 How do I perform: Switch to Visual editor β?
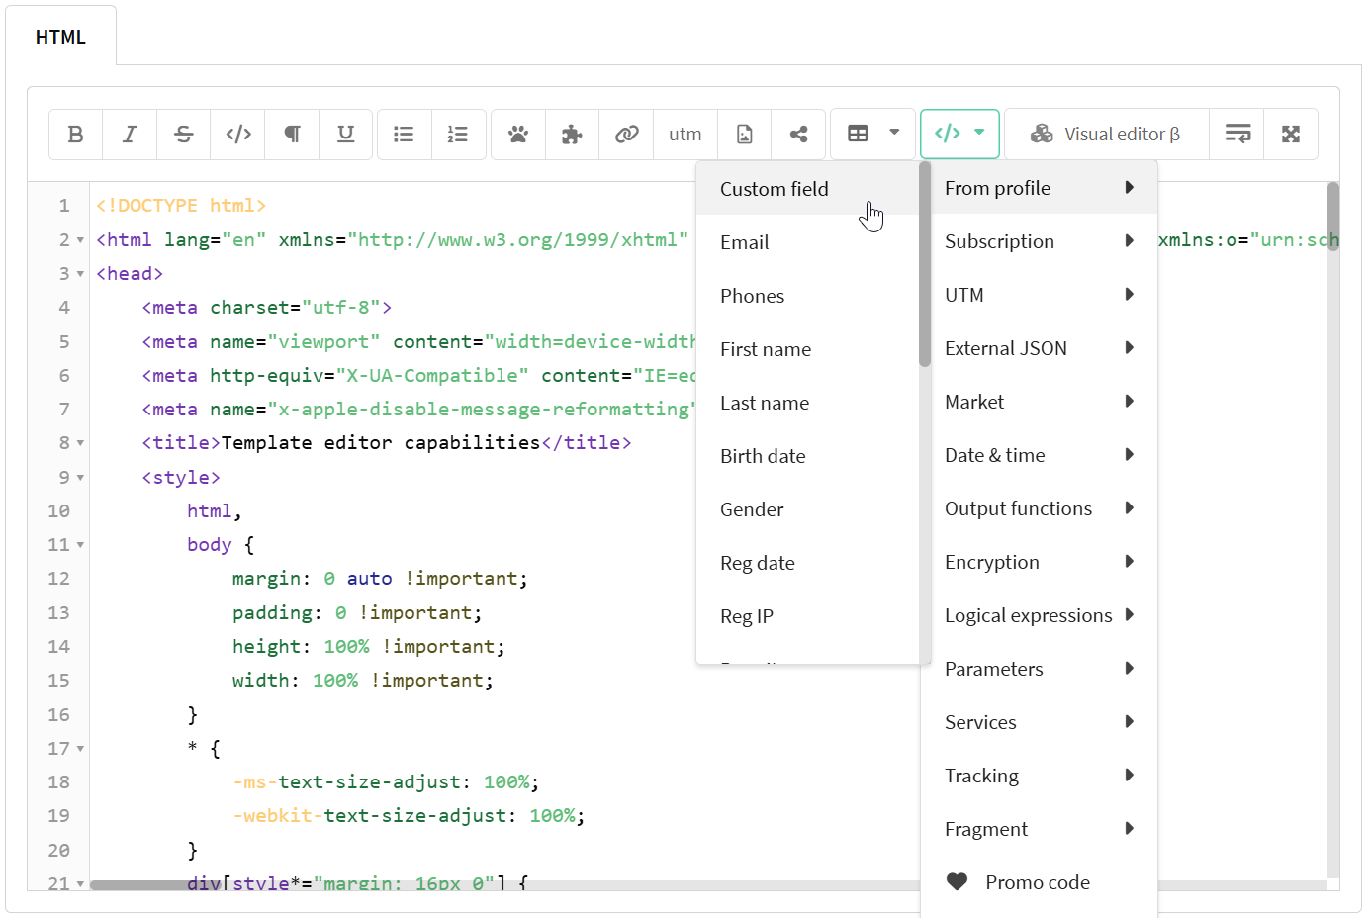(1106, 135)
